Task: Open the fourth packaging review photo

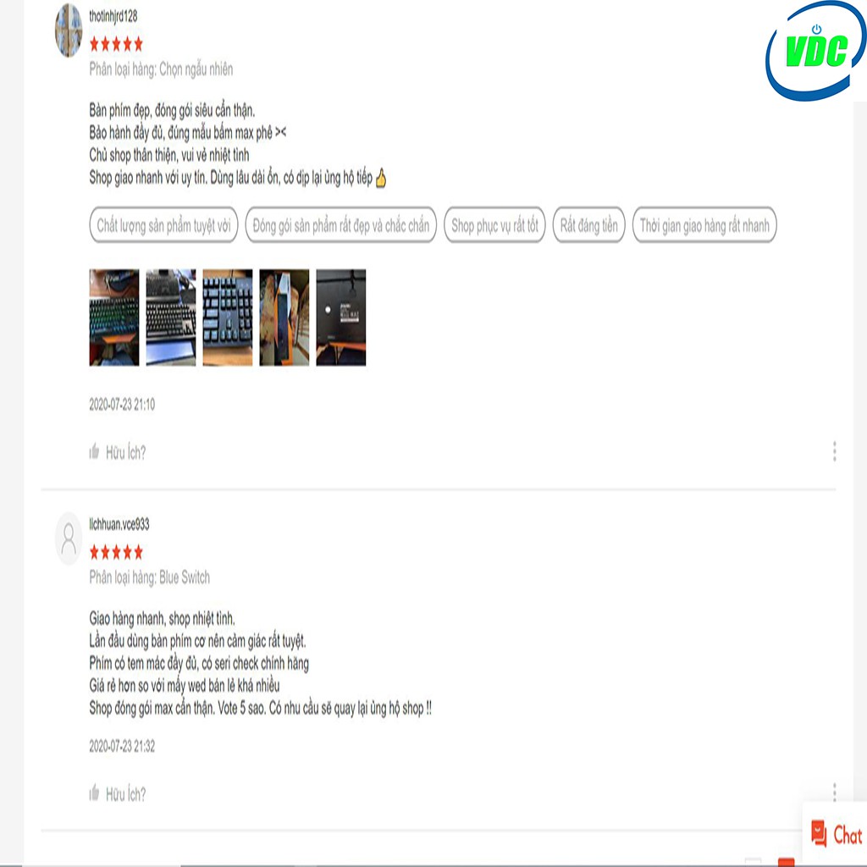Action: coord(284,318)
